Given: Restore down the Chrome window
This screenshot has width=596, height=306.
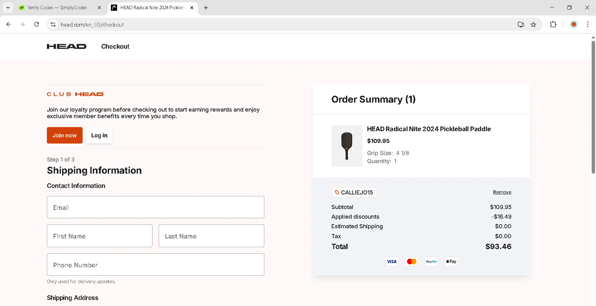Looking at the screenshot, I should coord(569,8).
